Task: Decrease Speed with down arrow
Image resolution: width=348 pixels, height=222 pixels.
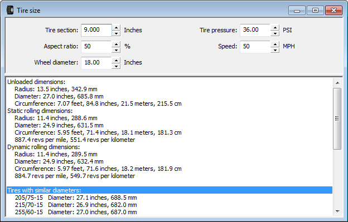Action: pos(275,50)
